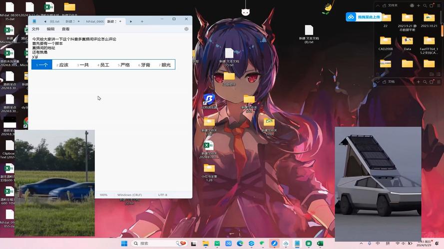Open the 文件 menu in Notepad

35,29
